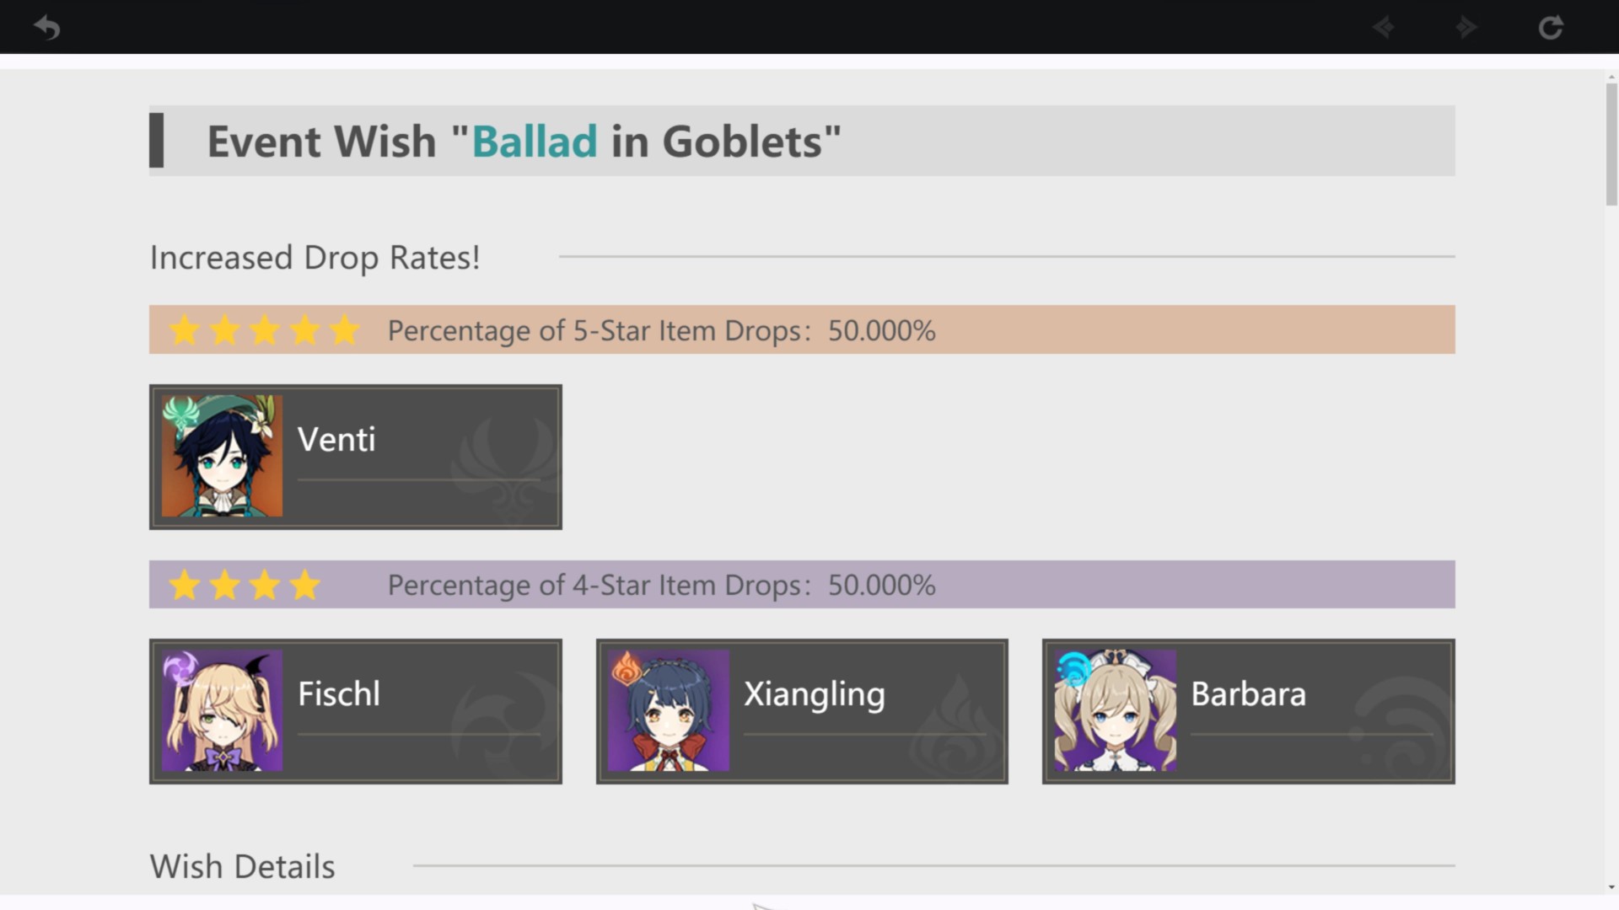Click the refresh page icon
This screenshot has height=910, width=1619.
click(1550, 28)
